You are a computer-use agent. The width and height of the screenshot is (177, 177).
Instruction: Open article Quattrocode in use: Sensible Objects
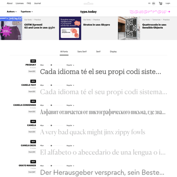point(154,26)
